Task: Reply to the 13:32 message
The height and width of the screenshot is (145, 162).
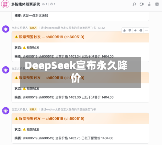Action: point(130,31)
